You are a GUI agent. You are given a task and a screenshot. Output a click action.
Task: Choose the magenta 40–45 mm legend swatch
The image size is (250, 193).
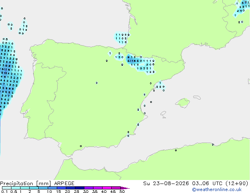[x=107, y=188]
